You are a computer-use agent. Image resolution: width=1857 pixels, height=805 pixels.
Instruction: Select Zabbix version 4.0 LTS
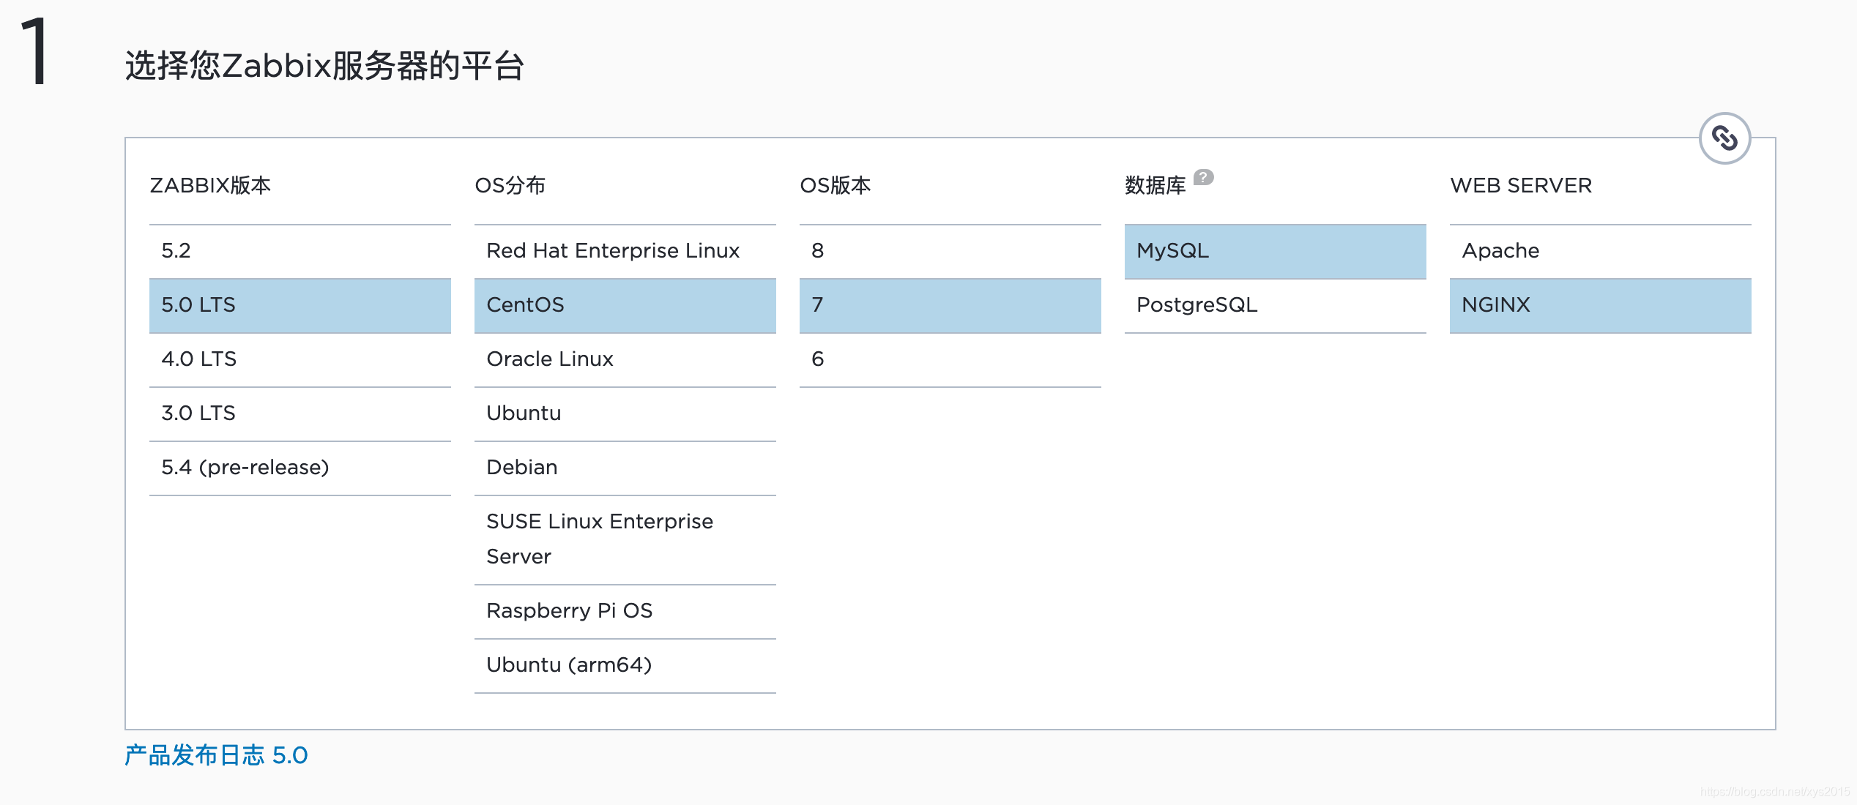coord(300,359)
